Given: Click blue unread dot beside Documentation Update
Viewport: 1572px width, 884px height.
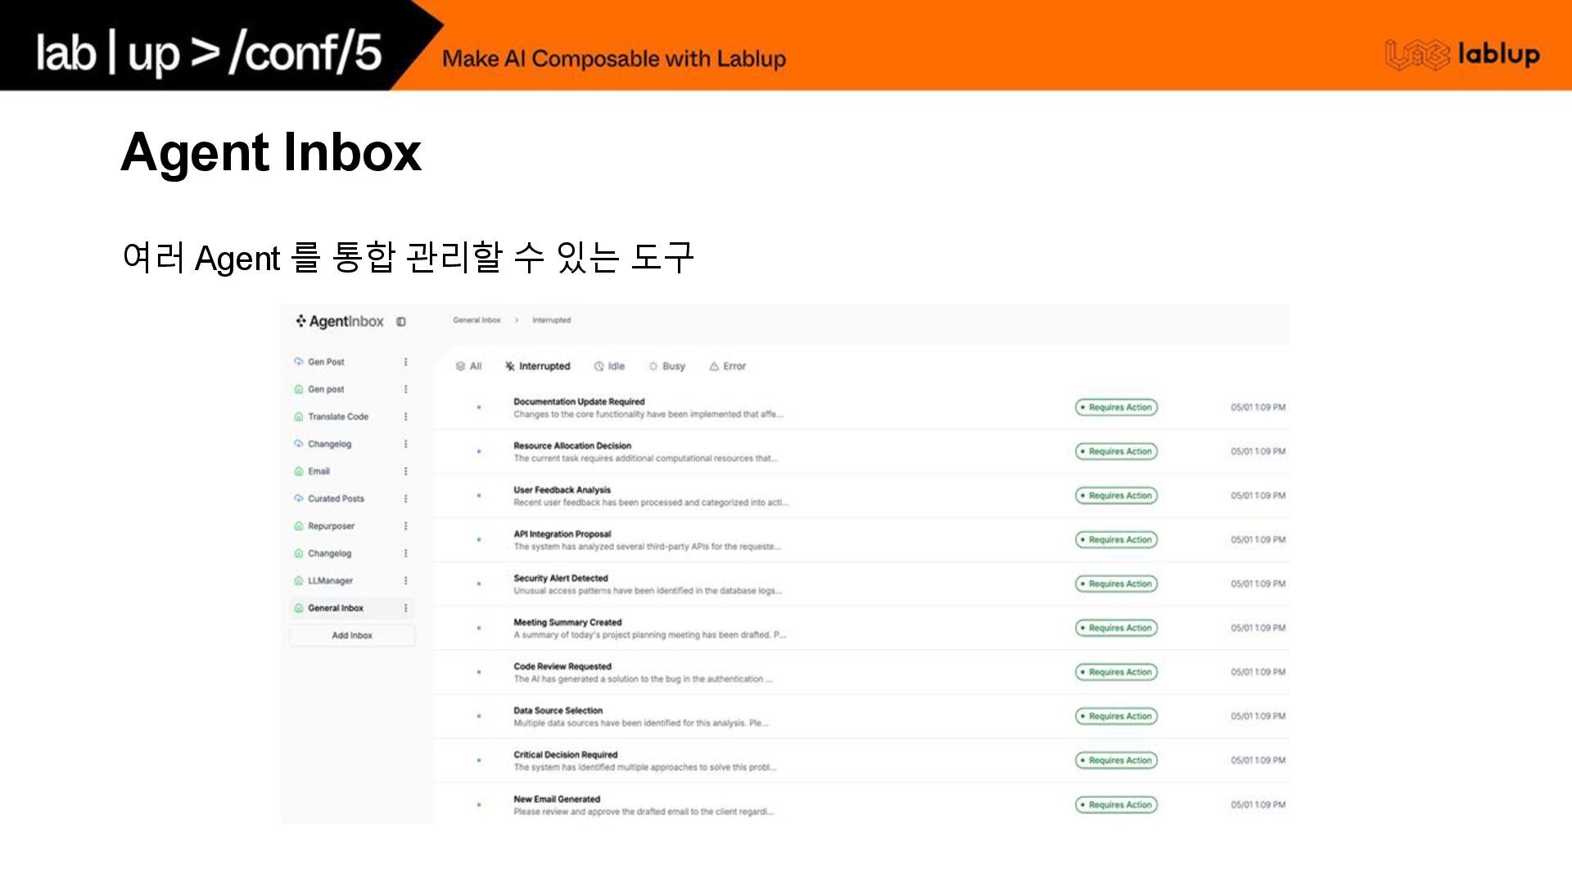Looking at the screenshot, I should point(479,407).
